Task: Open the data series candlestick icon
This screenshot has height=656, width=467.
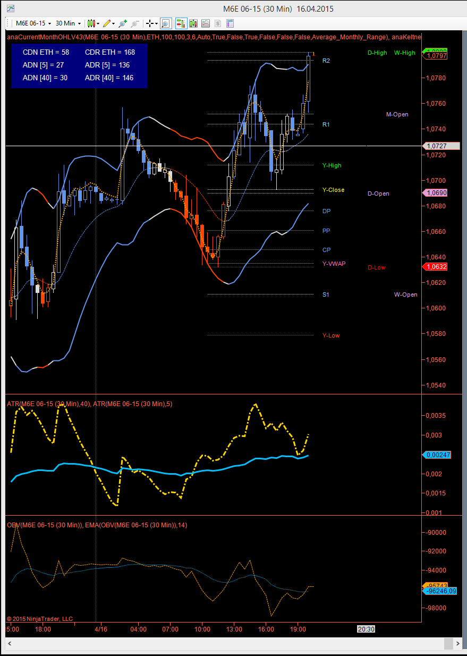Action: click(x=193, y=23)
